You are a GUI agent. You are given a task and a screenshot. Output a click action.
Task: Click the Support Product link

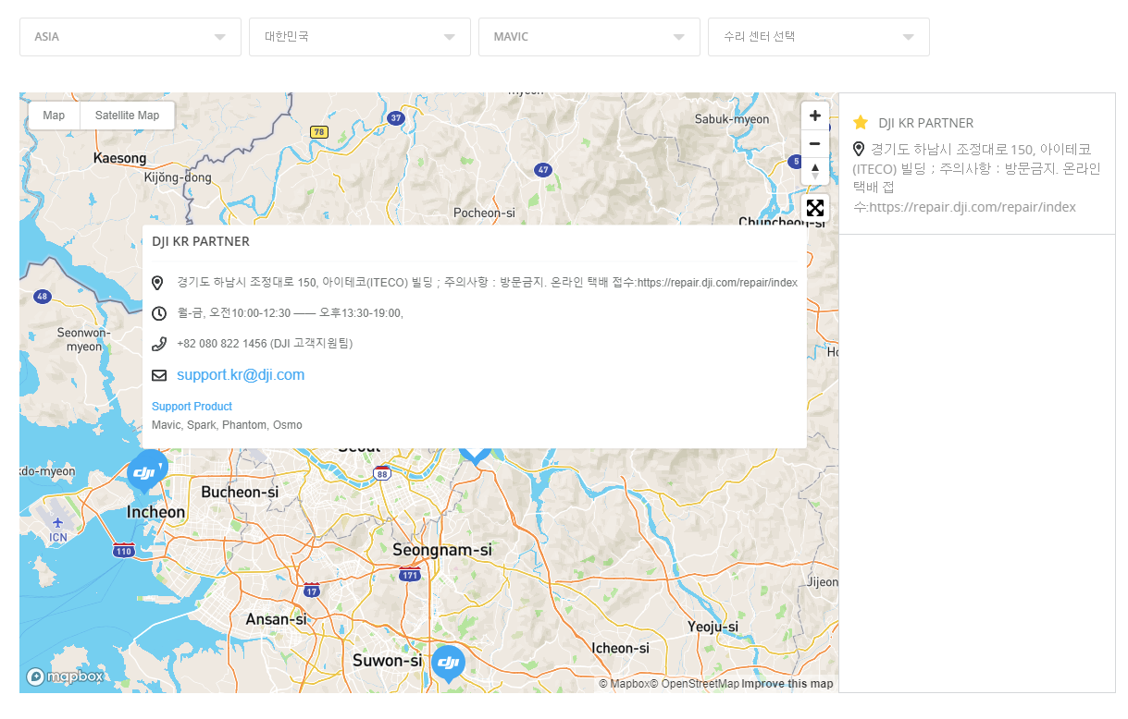click(192, 407)
